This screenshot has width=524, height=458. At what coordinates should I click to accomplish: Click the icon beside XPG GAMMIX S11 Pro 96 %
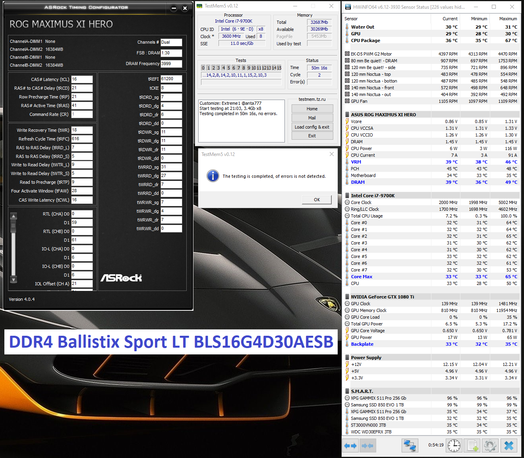[x=347, y=398]
